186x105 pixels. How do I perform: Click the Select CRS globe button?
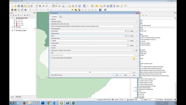[136, 50]
